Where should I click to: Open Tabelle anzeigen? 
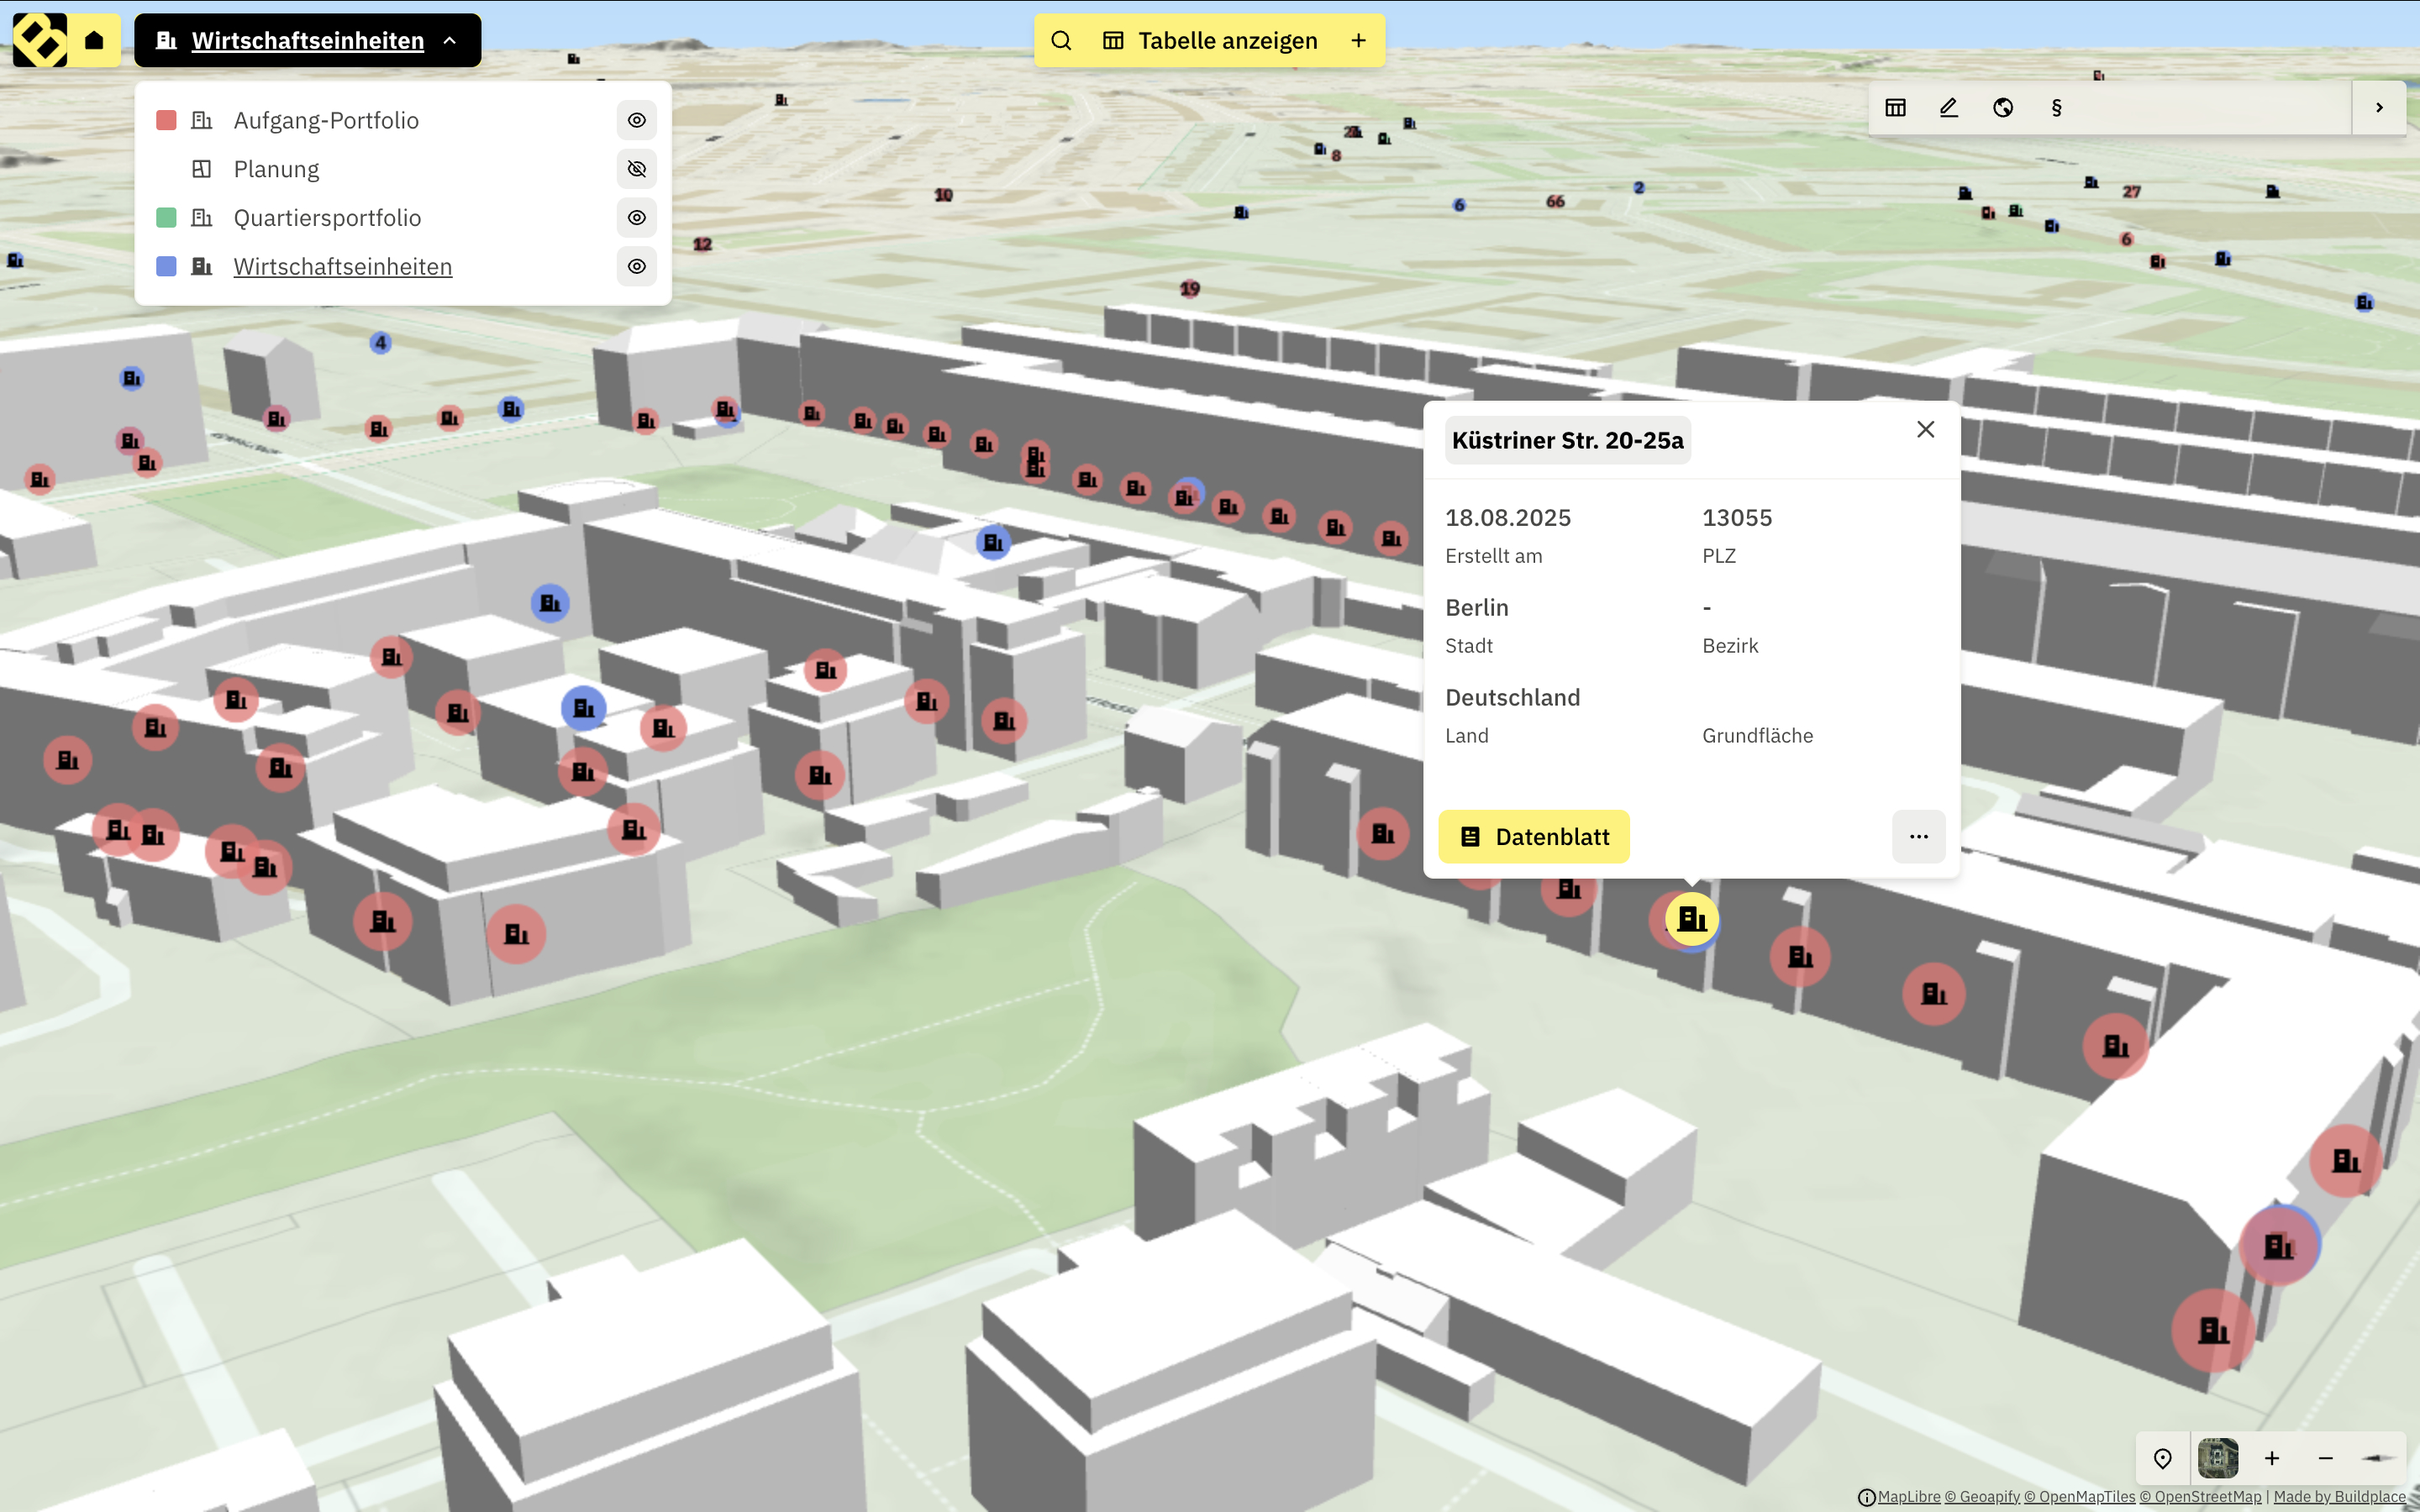[1226, 40]
